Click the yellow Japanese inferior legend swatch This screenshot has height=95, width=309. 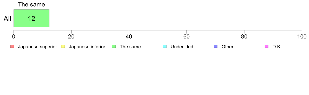pyautogui.click(x=63, y=46)
